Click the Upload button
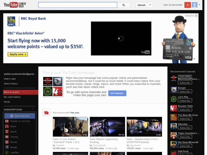The width and height of the screenshot is (207, 155). pyautogui.click(x=141, y=5)
